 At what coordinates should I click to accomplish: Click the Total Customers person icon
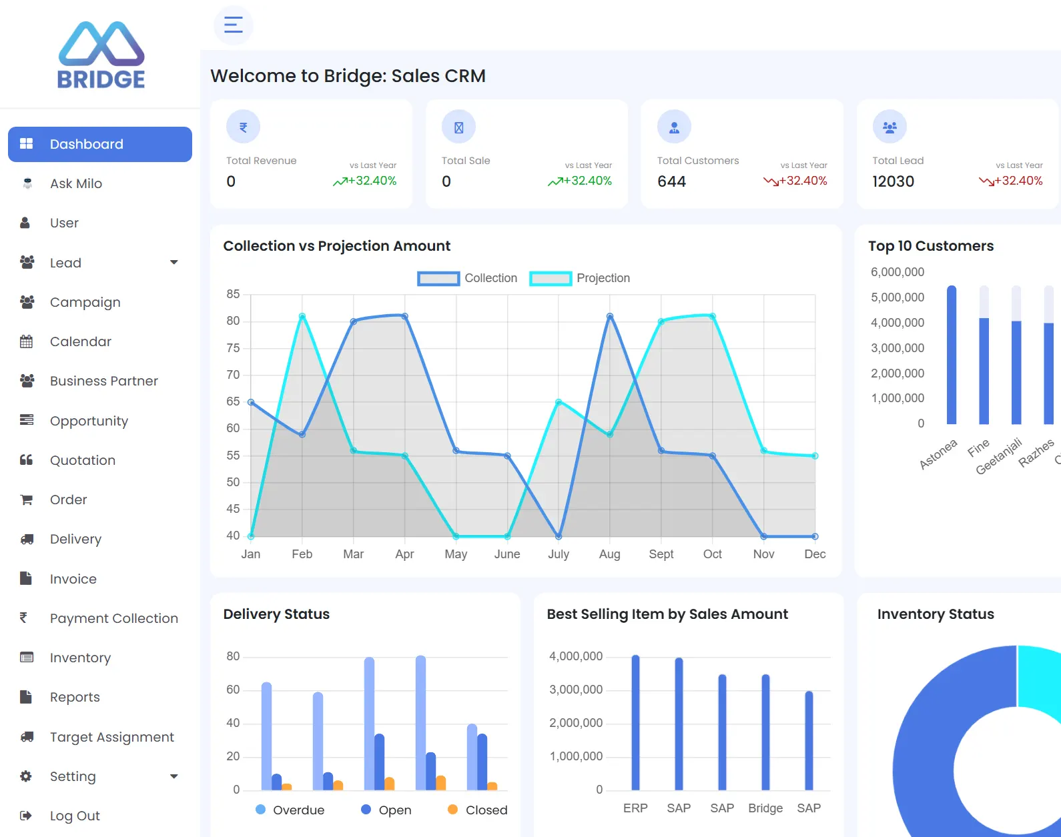[x=674, y=127]
